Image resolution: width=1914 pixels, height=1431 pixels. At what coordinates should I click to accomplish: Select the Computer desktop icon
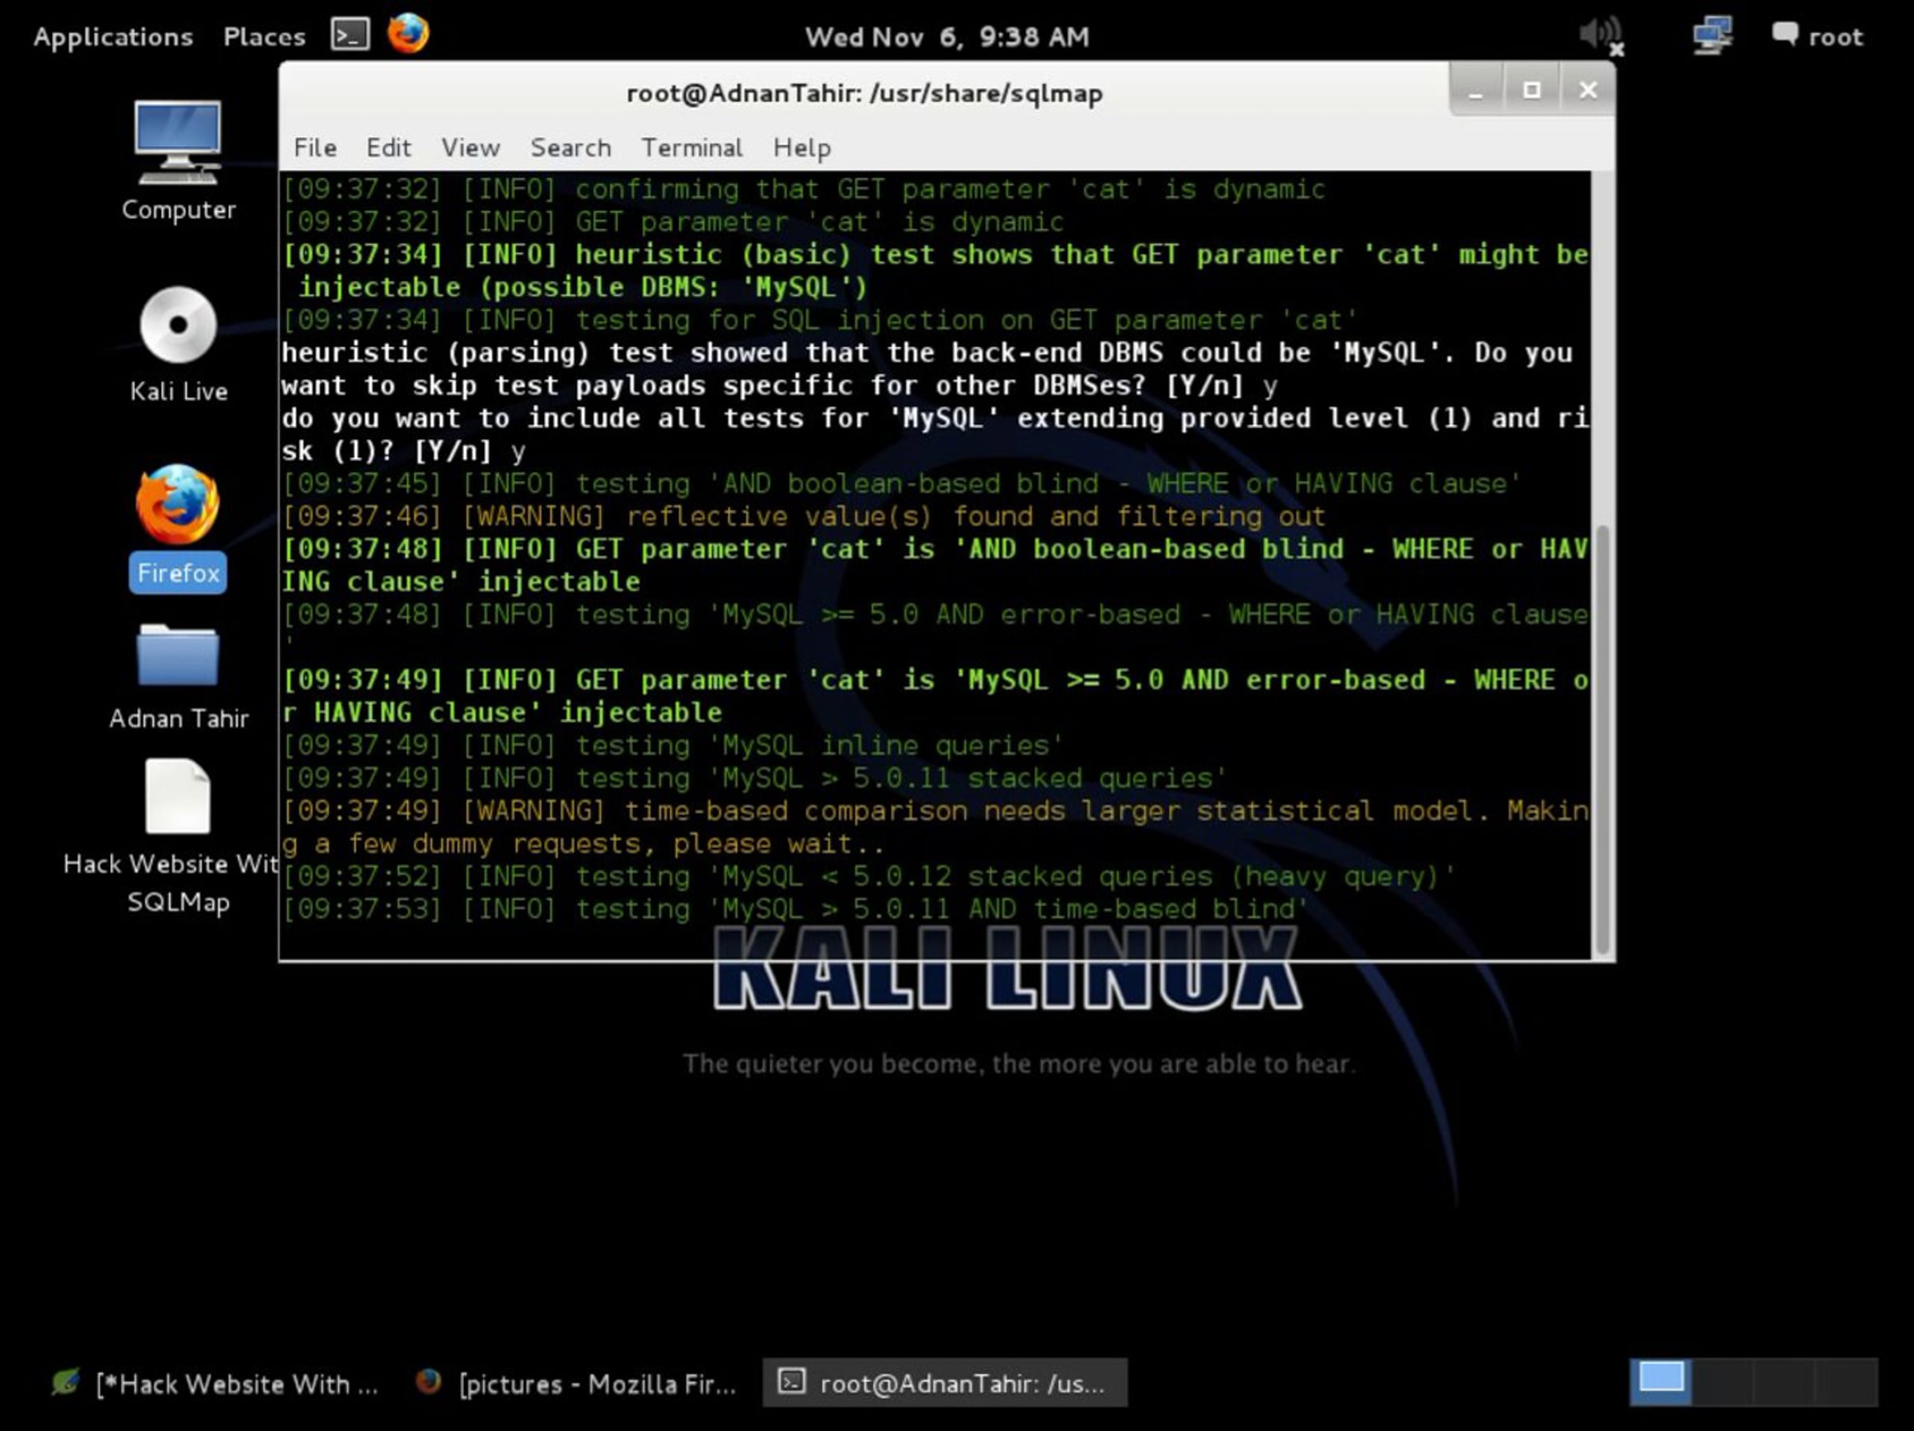point(179,161)
